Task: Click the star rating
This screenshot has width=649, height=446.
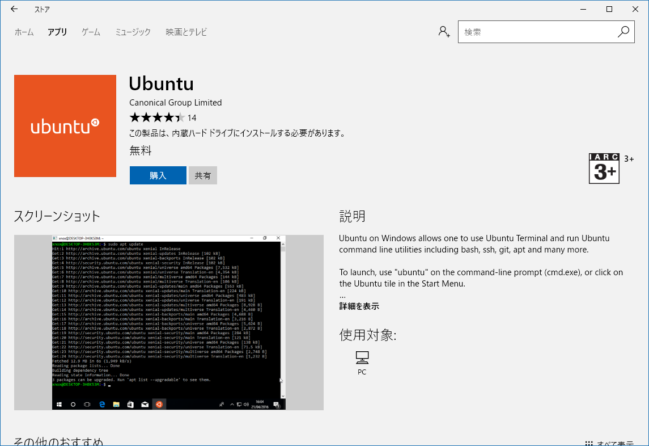Action: click(157, 117)
